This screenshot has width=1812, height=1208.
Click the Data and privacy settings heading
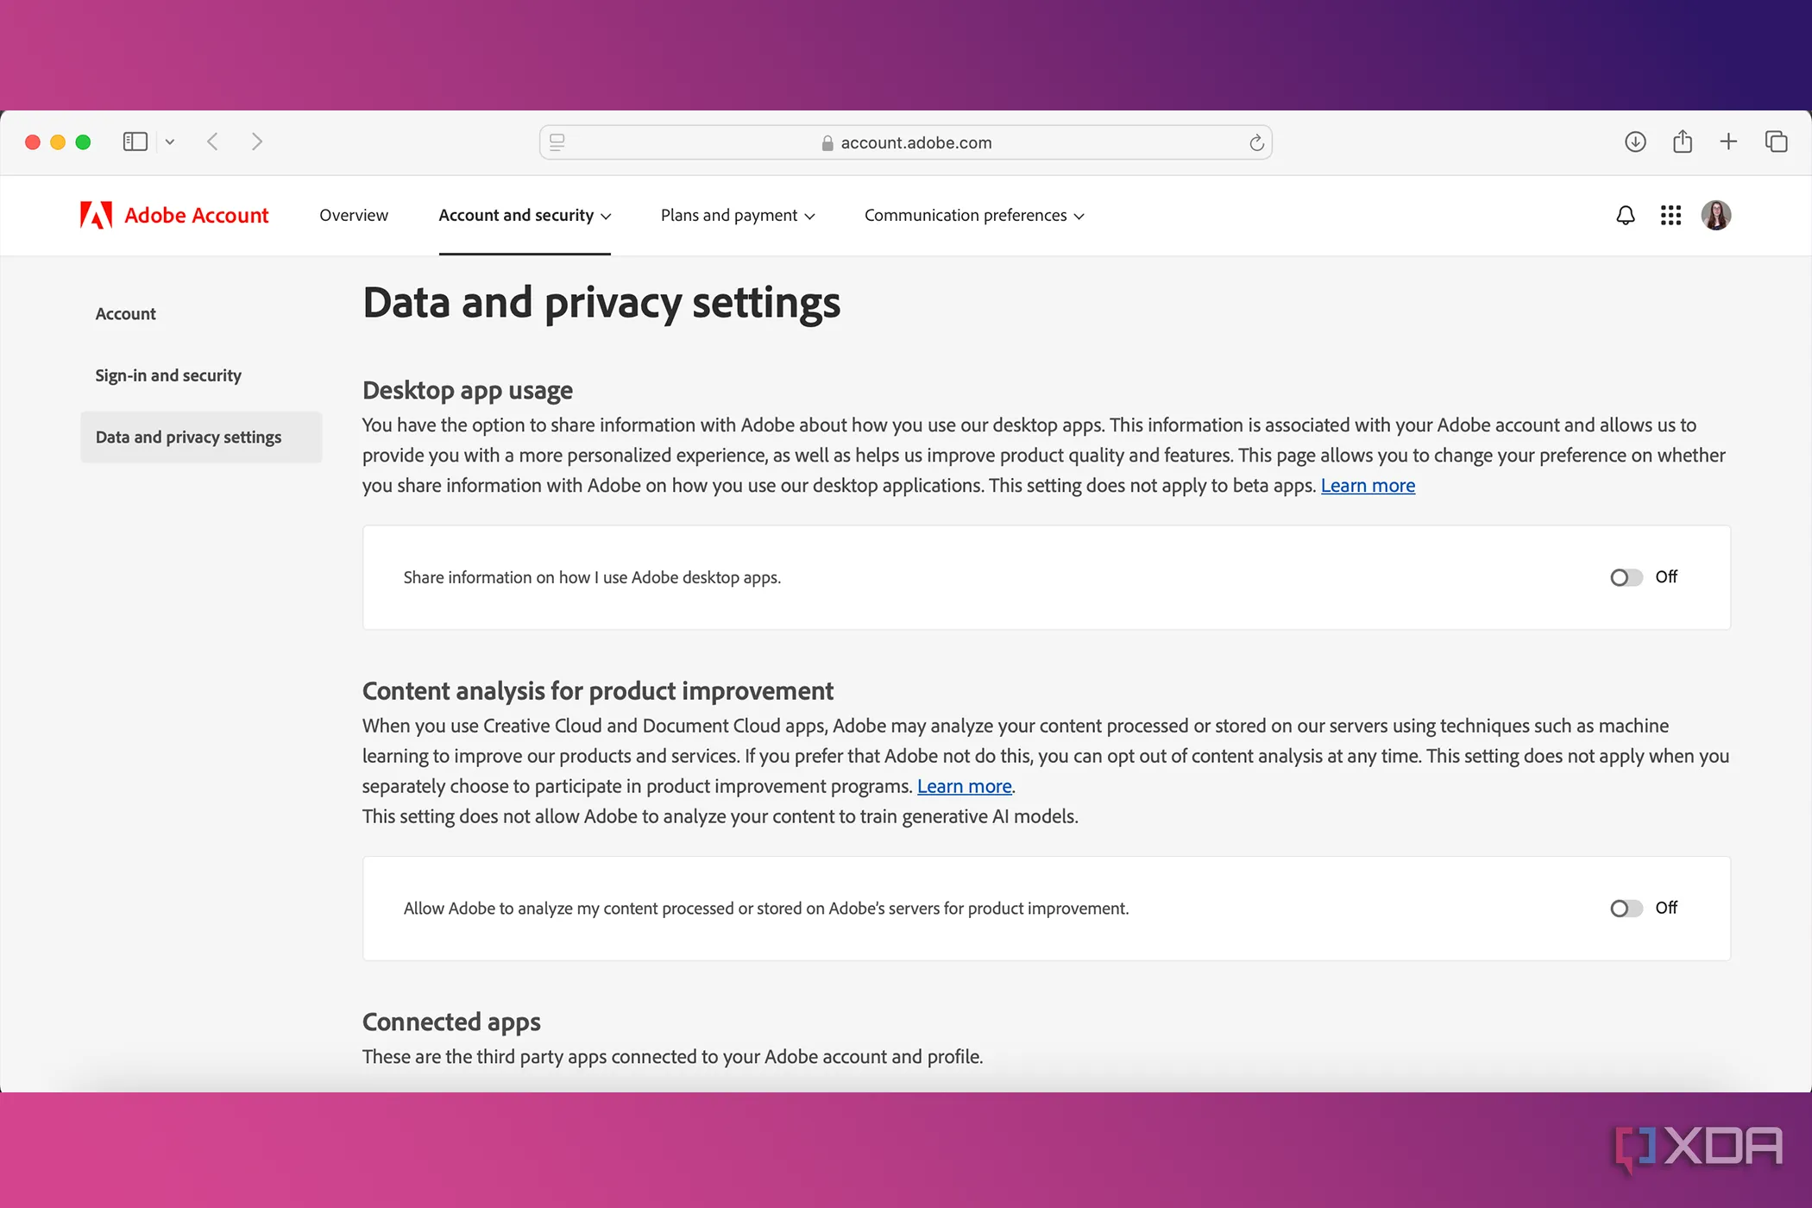pyautogui.click(x=601, y=304)
